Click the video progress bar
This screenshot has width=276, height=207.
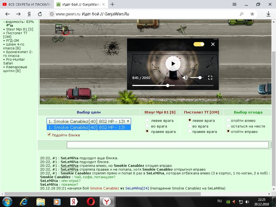click(x=173, y=85)
